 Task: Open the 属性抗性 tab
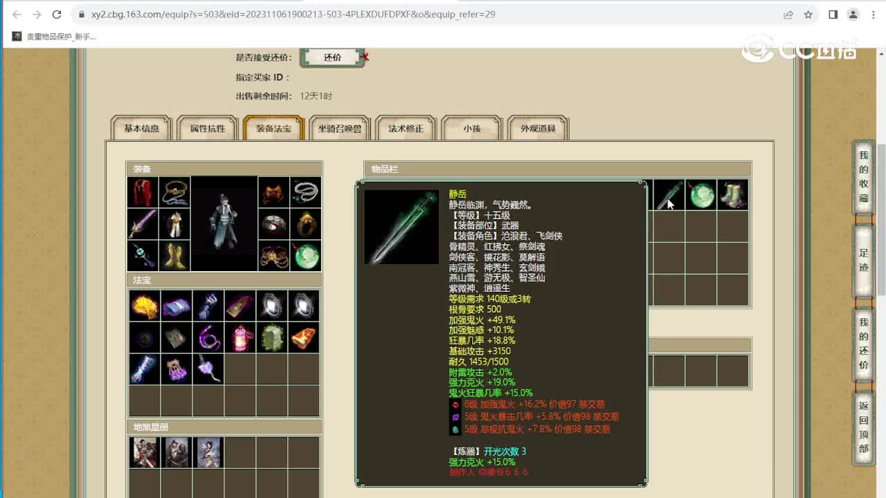[208, 129]
